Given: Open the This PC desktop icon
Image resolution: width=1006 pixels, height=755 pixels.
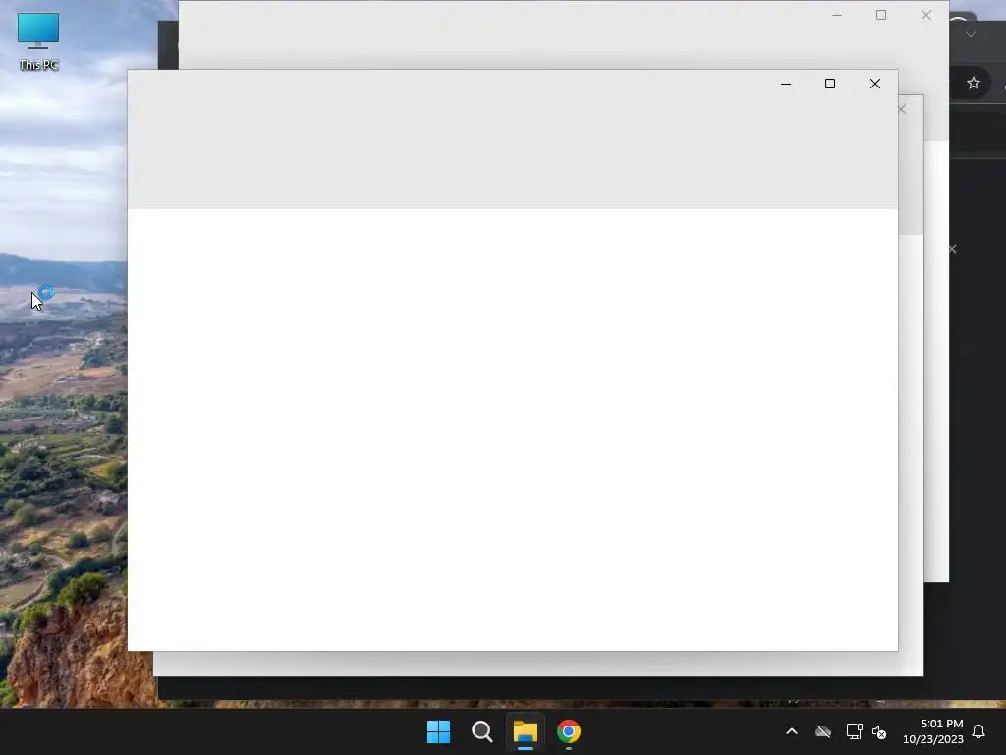Looking at the screenshot, I should tap(38, 41).
